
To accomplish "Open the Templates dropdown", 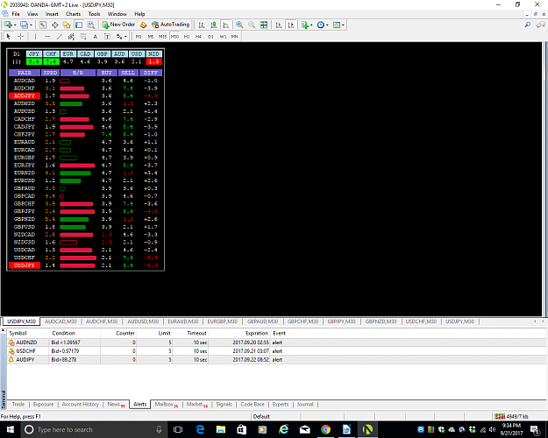I will tap(338, 25).
